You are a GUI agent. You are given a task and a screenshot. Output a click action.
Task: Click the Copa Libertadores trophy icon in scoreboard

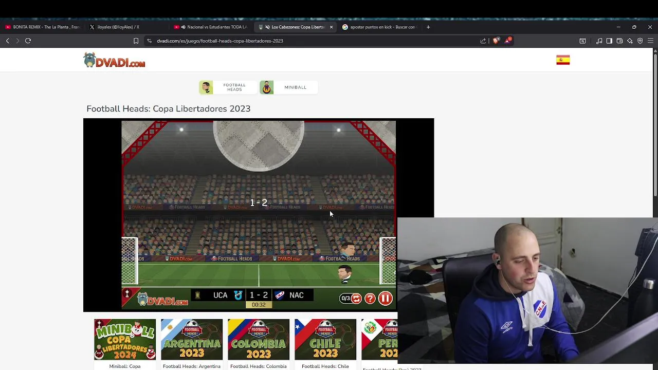pos(197,295)
